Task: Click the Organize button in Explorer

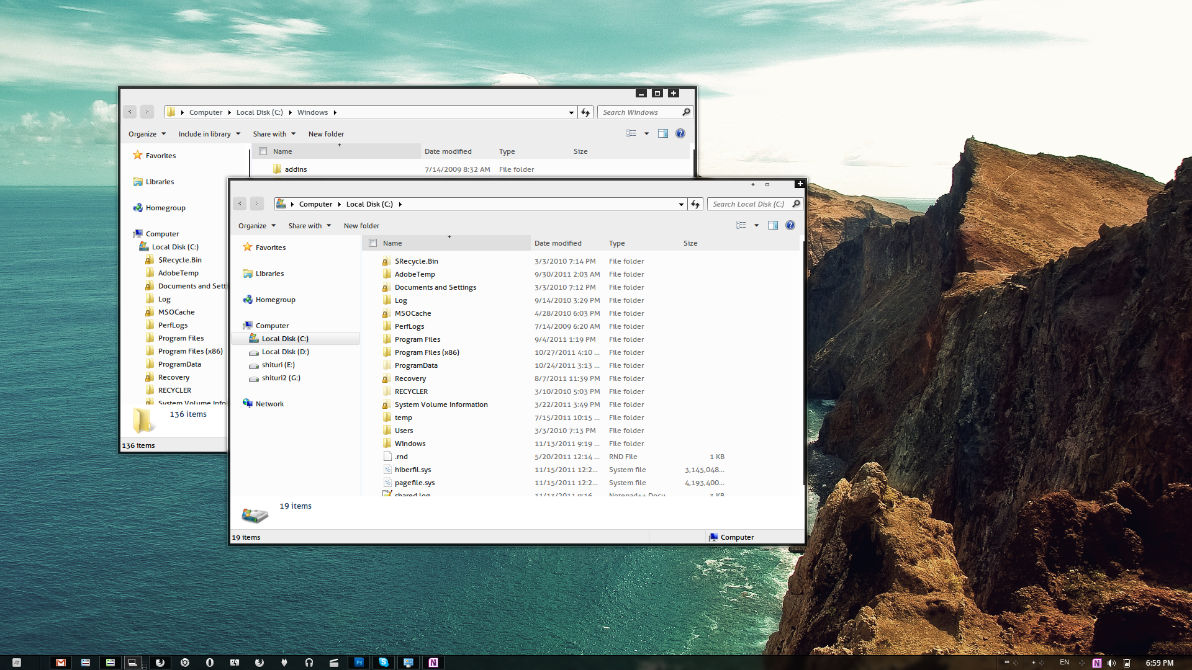Action: (253, 225)
